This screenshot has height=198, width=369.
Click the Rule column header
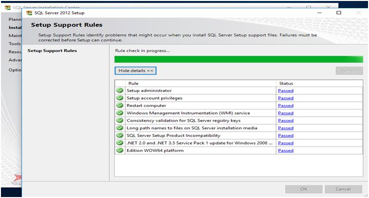pos(133,83)
